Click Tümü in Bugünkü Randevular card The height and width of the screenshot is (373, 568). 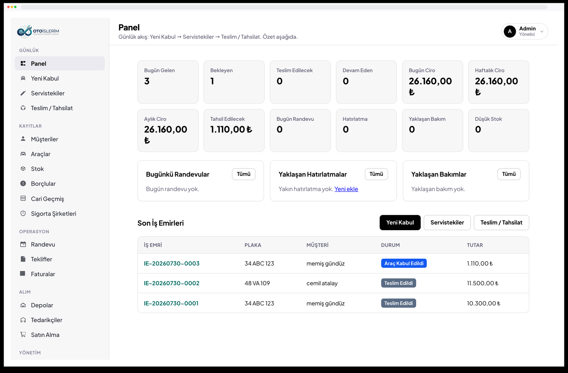pyautogui.click(x=244, y=174)
